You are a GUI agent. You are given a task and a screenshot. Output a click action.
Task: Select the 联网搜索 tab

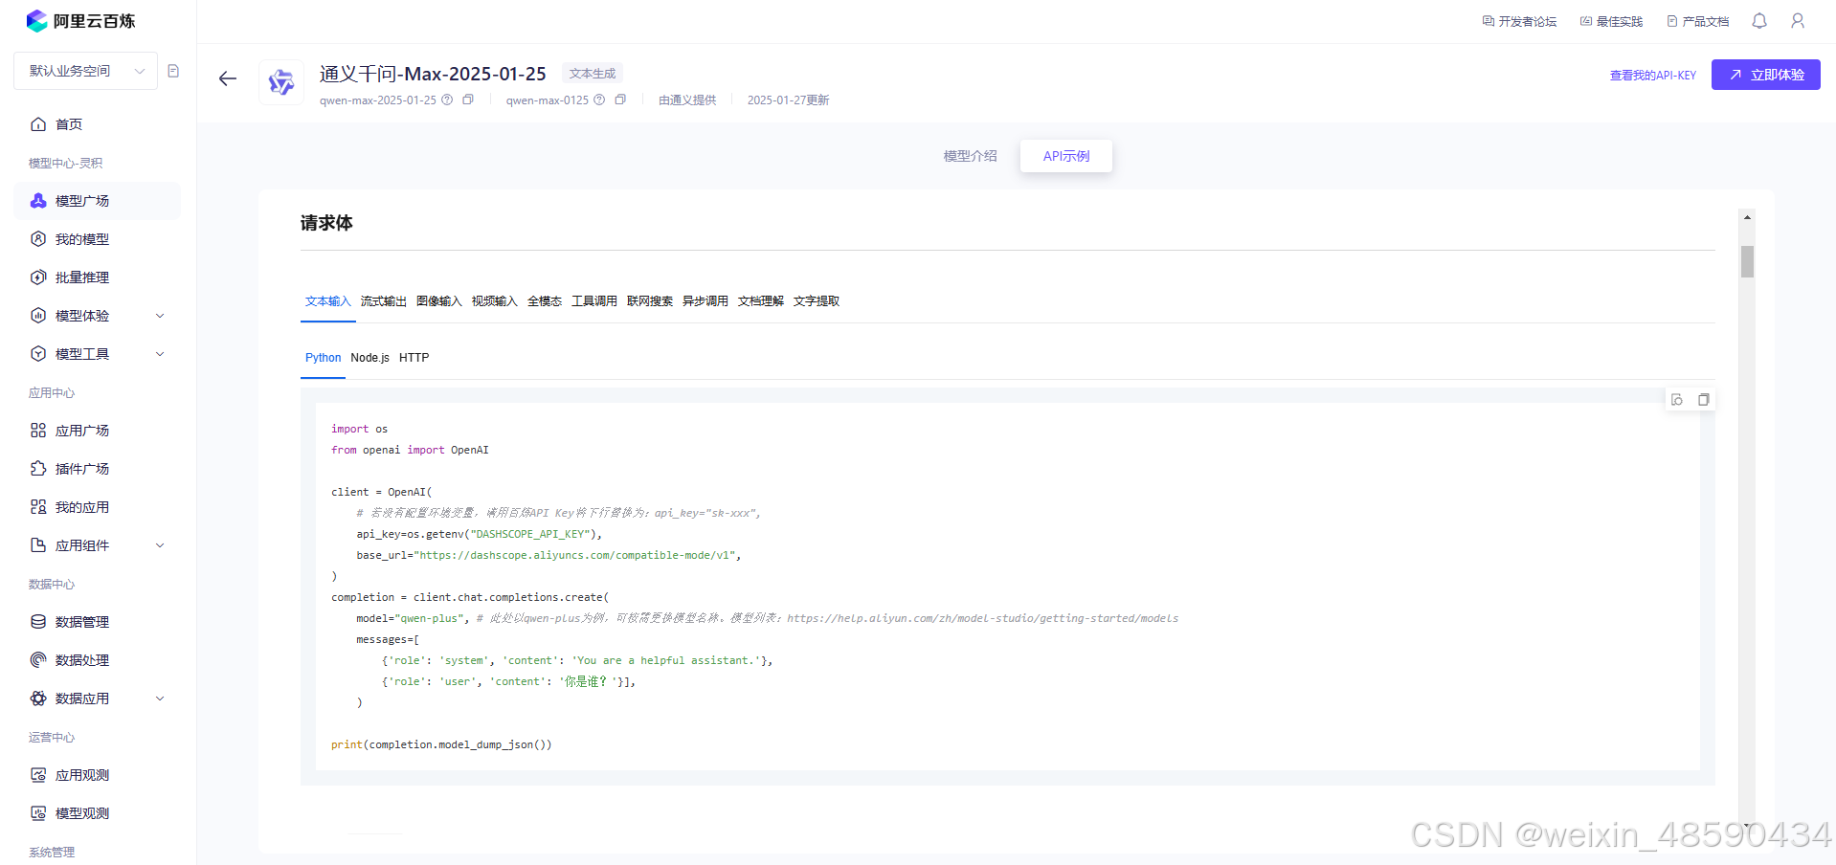650,301
